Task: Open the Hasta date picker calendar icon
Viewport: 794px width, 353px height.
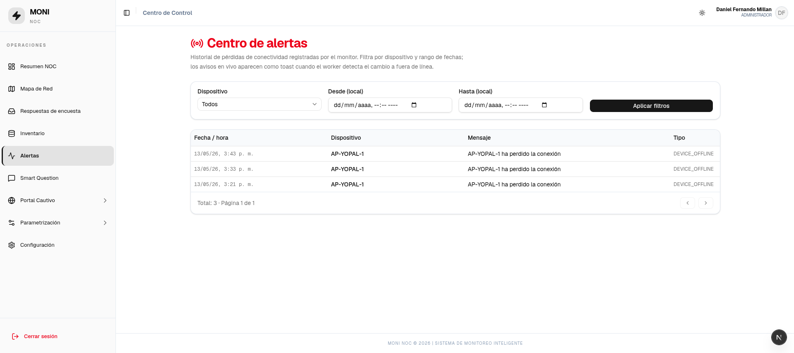Action: (544, 105)
